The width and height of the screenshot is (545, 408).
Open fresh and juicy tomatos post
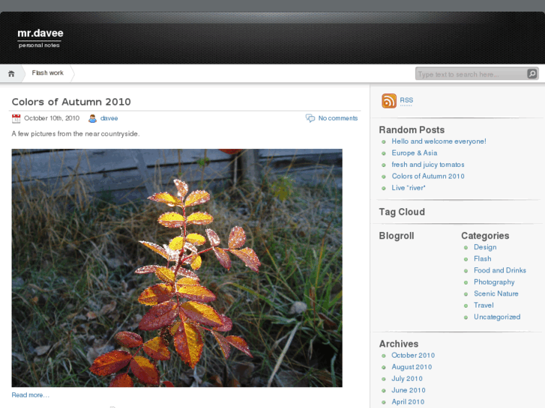click(428, 165)
